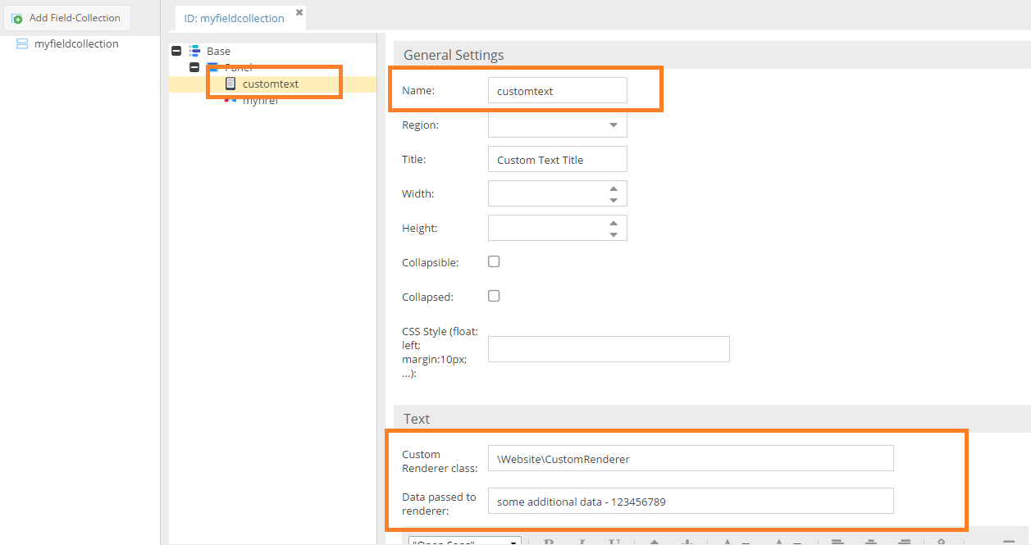
Task: Select the customtext tree item
Action: [271, 84]
